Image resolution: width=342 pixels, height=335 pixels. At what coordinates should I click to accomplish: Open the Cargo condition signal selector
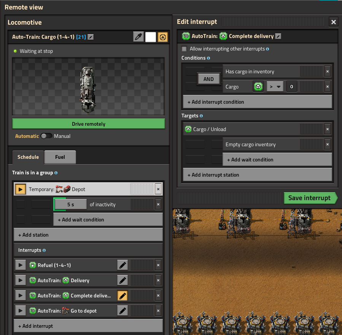pyautogui.click(x=258, y=87)
